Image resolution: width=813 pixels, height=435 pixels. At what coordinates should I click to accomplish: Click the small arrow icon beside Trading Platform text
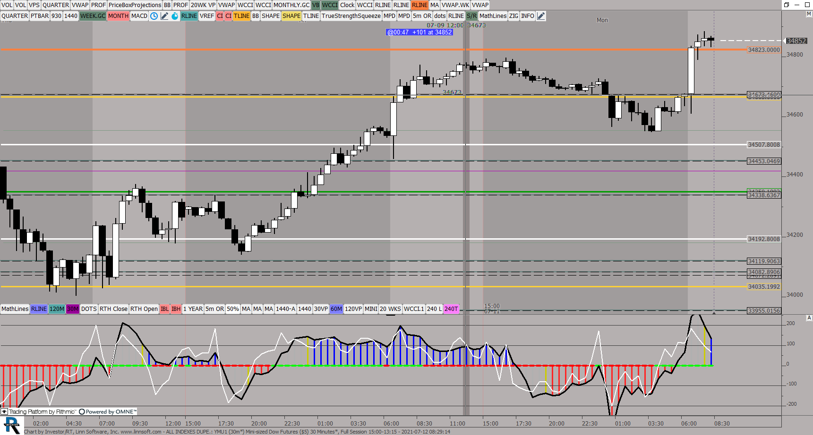[x=4, y=411]
